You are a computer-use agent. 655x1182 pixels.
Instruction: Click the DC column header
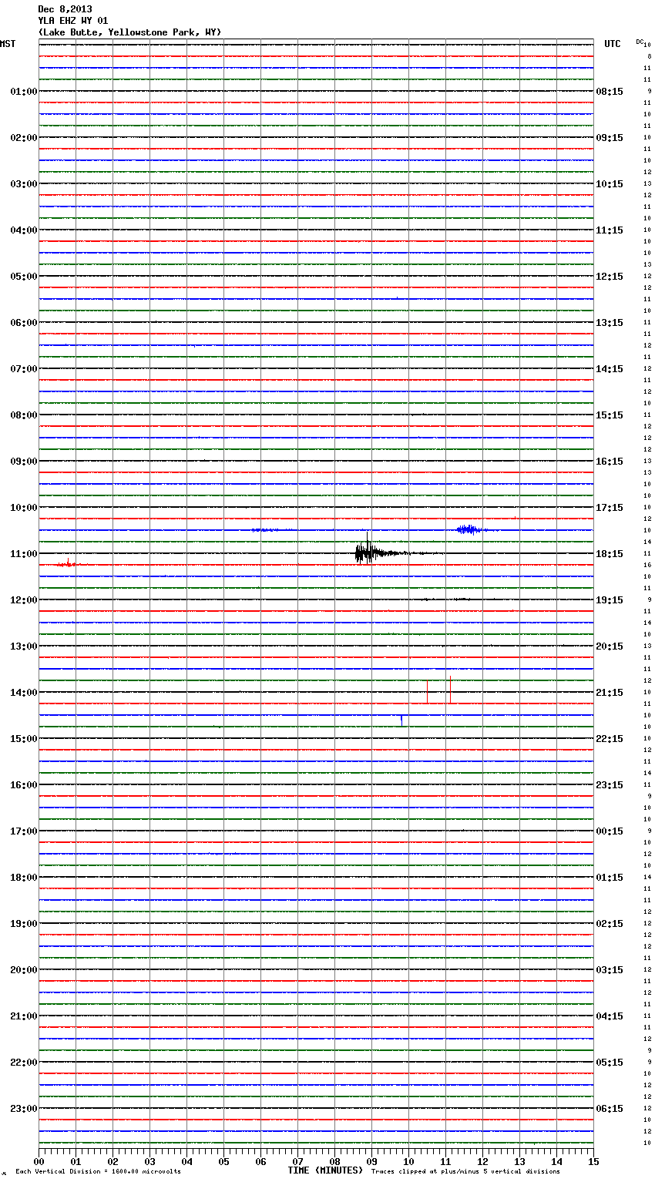tap(640, 42)
